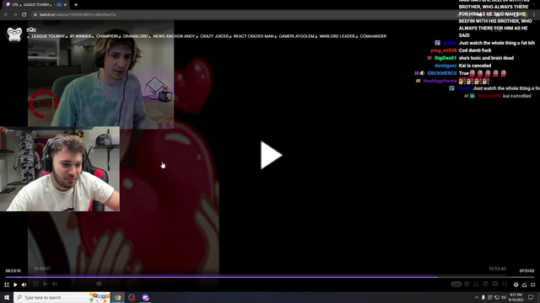Screen dimensions: 540x303
Task: Click the 06:23:10 elapsed time label
Action: [13, 271]
